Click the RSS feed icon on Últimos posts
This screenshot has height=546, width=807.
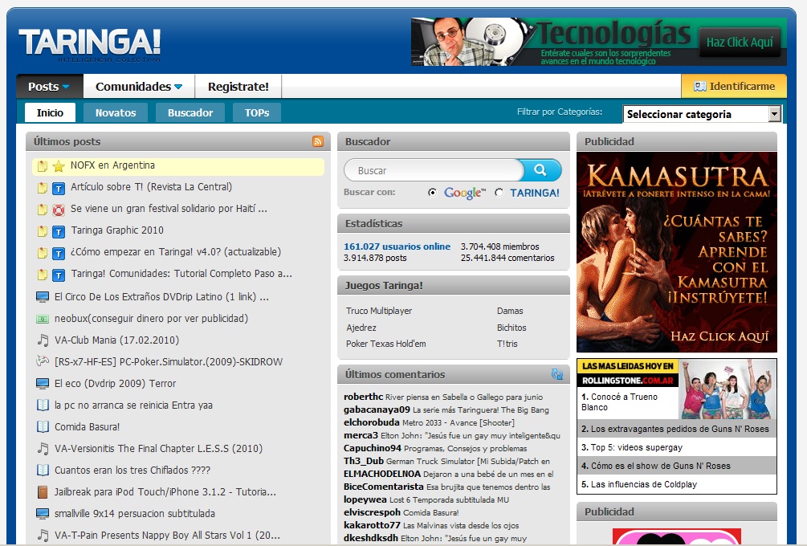point(319,141)
